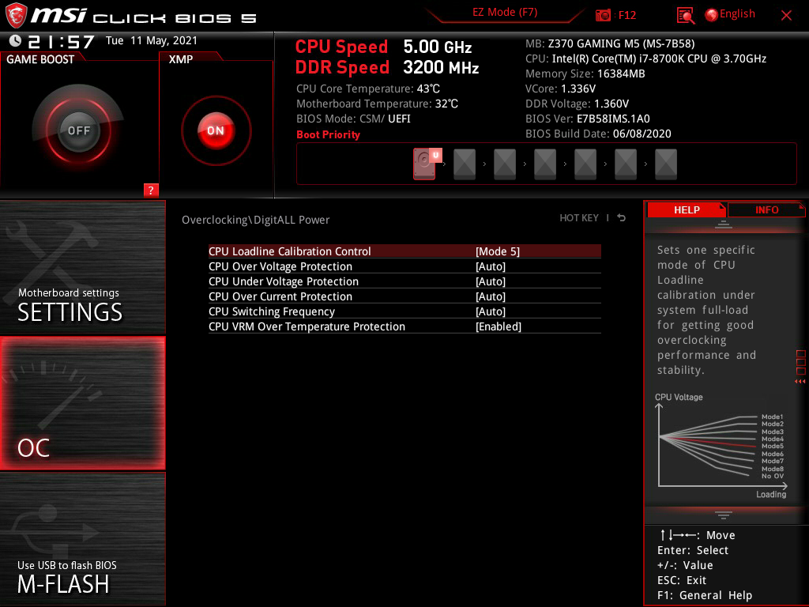Screen dimensions: 809x607
Task: Click the 21:57 system time
Action: click(x=62, y=41)
